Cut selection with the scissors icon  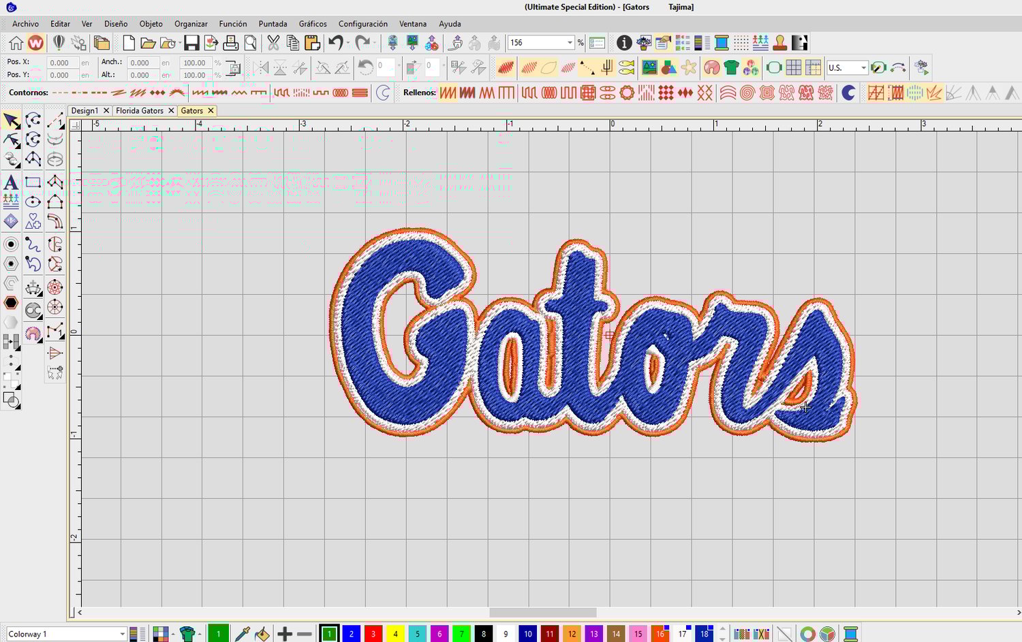click(273, 43)
